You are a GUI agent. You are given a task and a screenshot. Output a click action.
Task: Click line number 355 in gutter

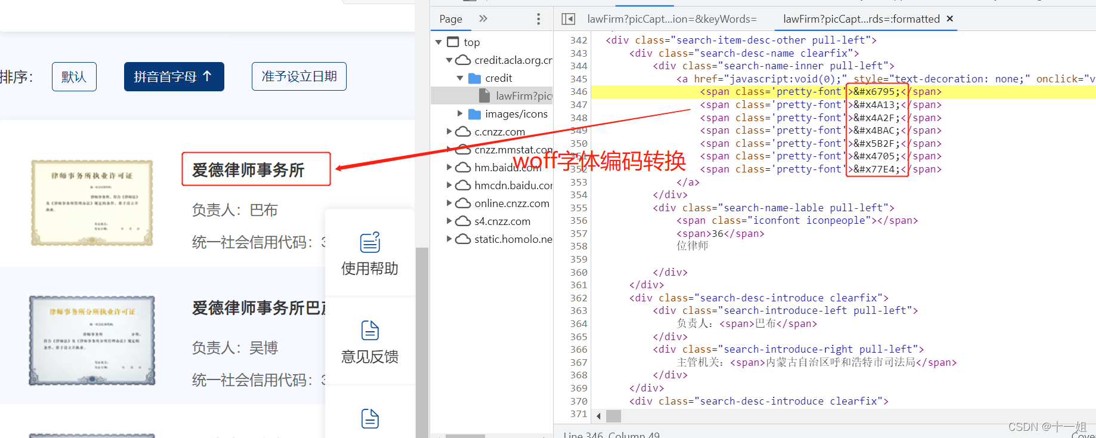(x=579, y=208)
